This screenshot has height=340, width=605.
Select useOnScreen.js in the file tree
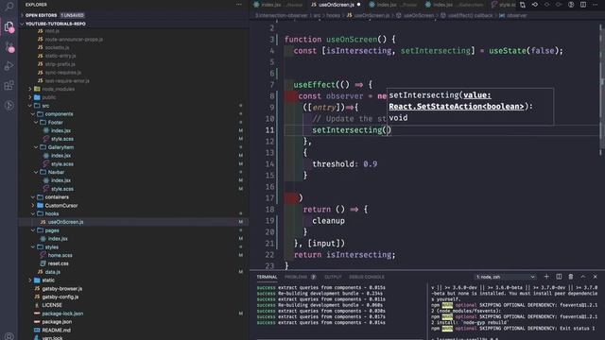[65, 222]
